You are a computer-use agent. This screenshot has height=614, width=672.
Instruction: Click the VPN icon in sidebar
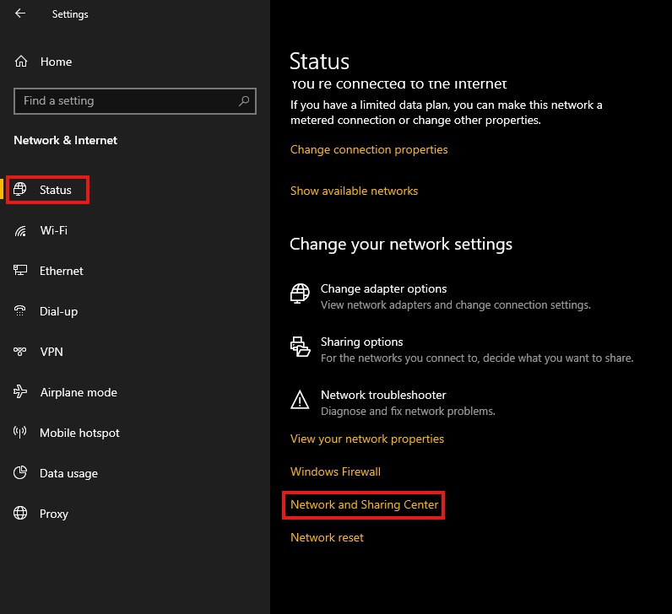click(19, 352)
